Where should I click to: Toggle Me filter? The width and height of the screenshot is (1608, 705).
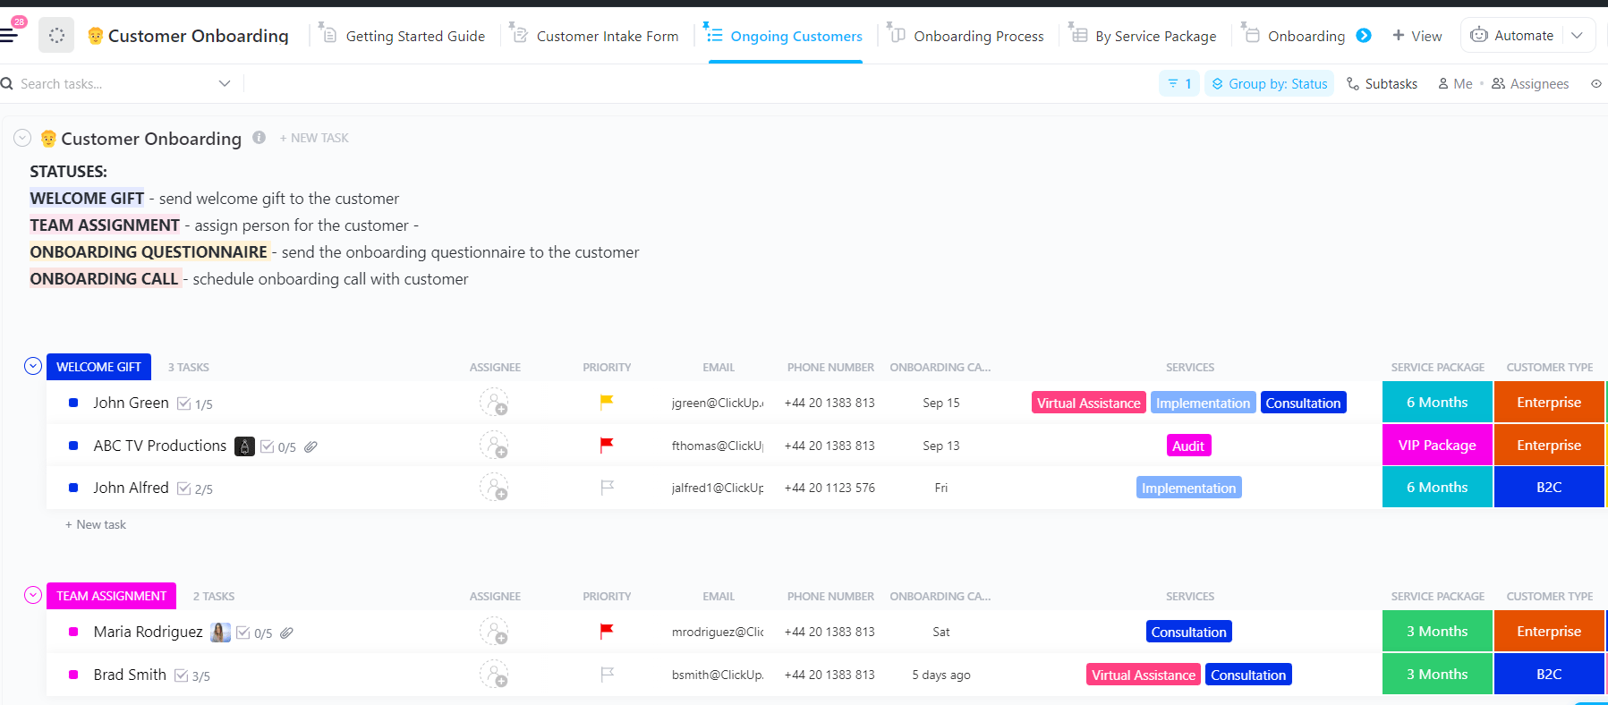coord(1455,83)
